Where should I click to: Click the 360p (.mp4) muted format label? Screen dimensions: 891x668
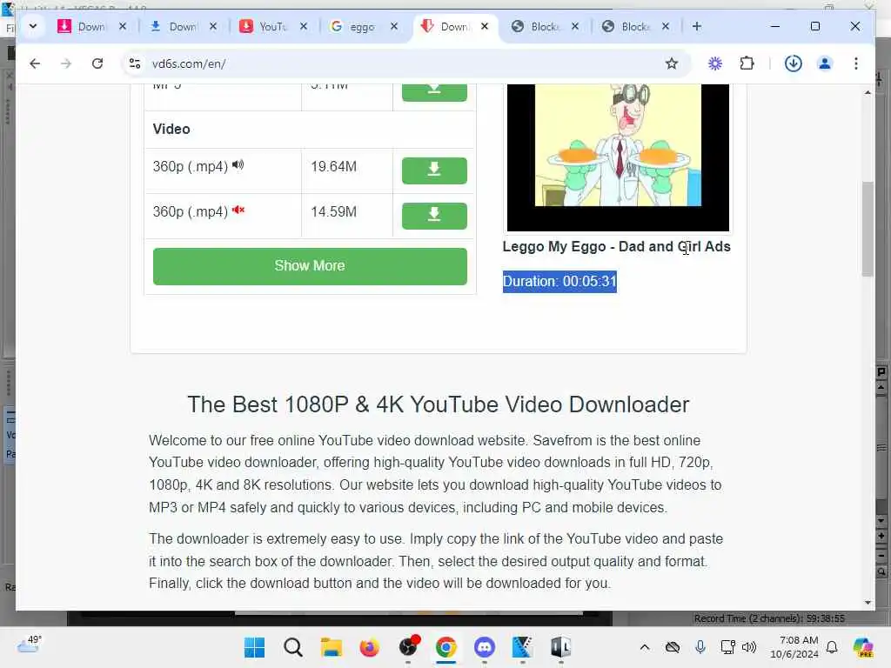click(198, 212)
